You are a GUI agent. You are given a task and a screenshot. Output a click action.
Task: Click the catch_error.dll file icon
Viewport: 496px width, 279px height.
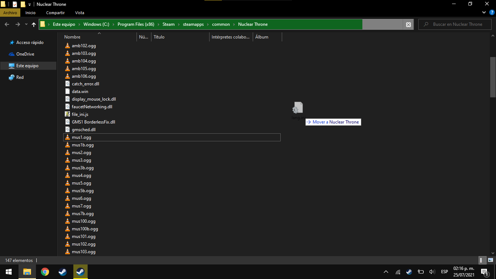(67, 84)
